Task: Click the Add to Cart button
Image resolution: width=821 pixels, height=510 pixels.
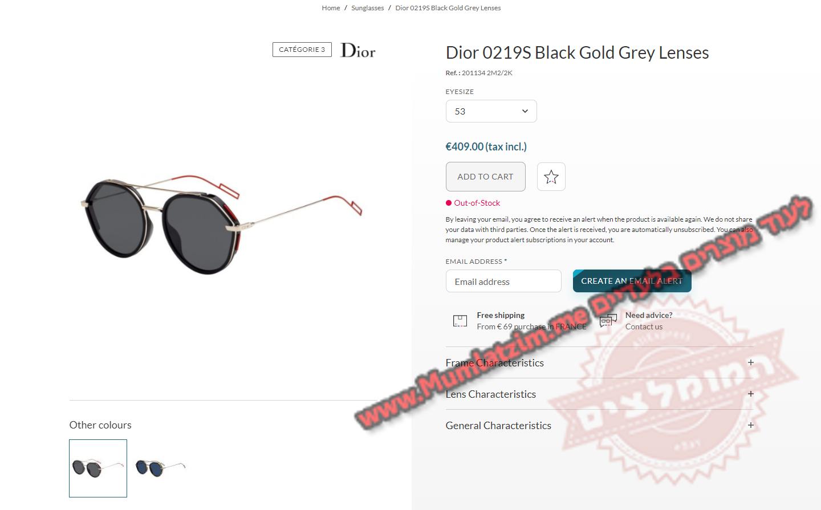Action: (x=485, y=177)
